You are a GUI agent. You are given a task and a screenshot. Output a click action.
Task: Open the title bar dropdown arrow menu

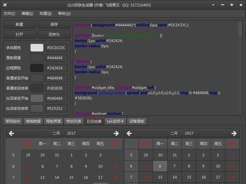[x=214, y=5]
